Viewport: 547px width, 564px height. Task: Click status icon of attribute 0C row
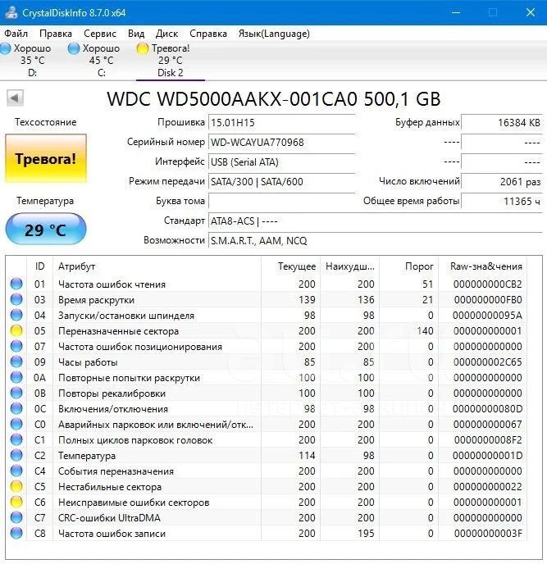coord(16,408)
